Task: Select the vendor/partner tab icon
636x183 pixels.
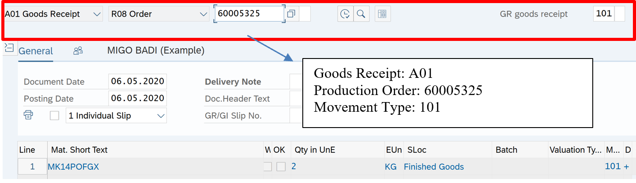Action: [x=78, y=51]
